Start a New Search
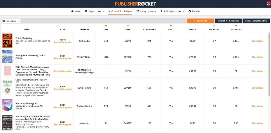 [200, 21]
